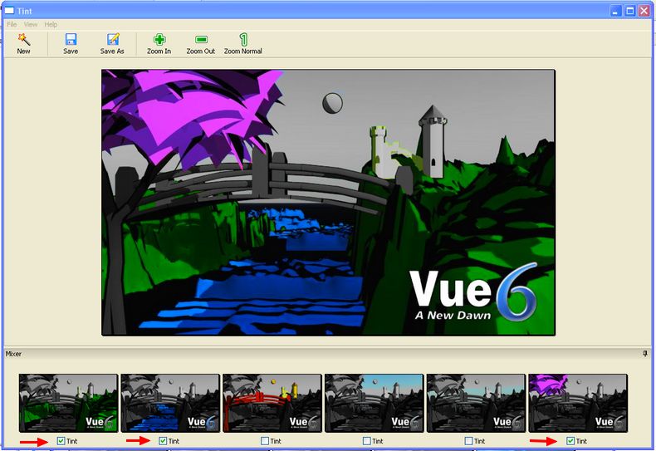Viewport: 656px width, 451px height.
Task: Uncheck Tint under the blue water thumbnail
Action: 163,440
